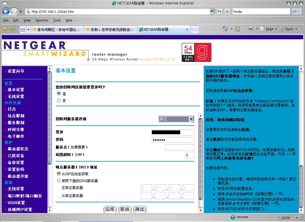Click the 取消 cancel button
The width and height of the screenshot is (305, 222).
[x=125, y=210]
